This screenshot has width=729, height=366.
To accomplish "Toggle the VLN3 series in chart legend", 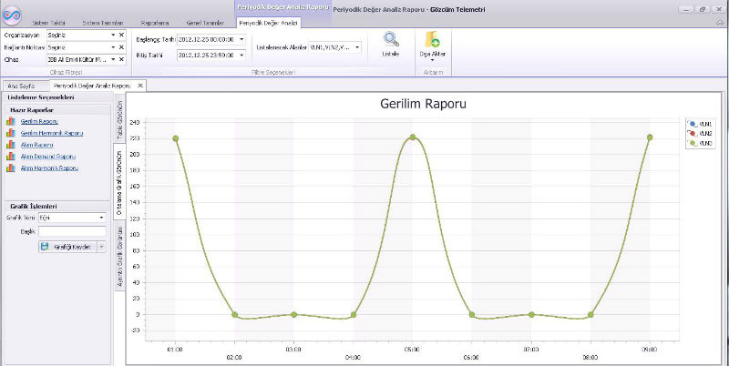I will click(698, 143).
